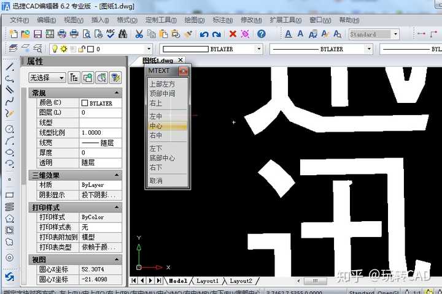
Task: Click the 线宽 随层 value field
Action: point(101,143)
